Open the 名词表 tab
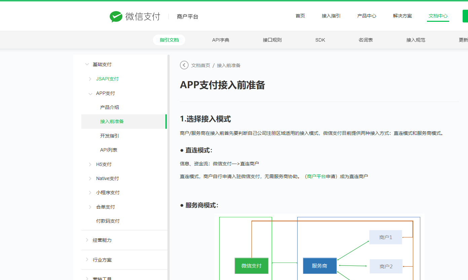 tap(366, 40)
